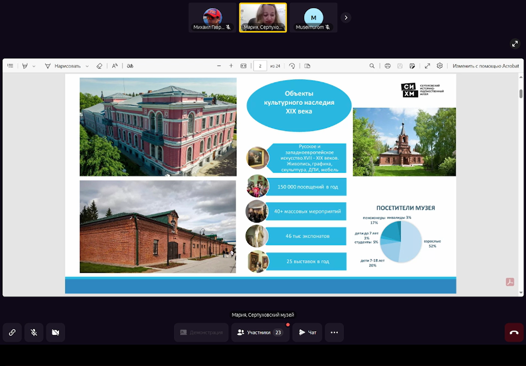Click the СИХМ museum logo

tap(422, 90)
